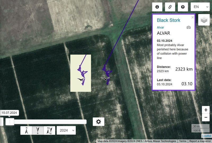This screenshot has height=143, width=212.
Task: Expand the EN language dropdown
Action: tap(200, 7)
